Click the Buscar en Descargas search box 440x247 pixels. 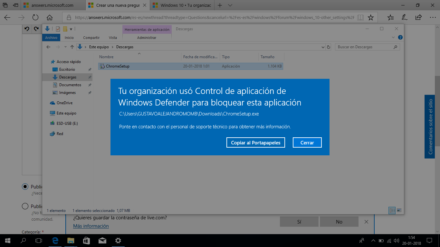tap(367, 47)
